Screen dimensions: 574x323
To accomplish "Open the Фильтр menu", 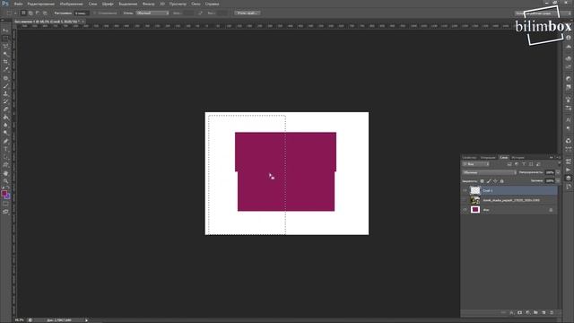I will [x=148, y=4].
